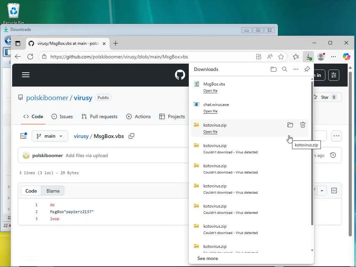The width and height of the screenshot is (356, 267).
Task: Click code line 2 MsgBox"papierz2137"
Action: pyautogui.click(x=72, y=212)
